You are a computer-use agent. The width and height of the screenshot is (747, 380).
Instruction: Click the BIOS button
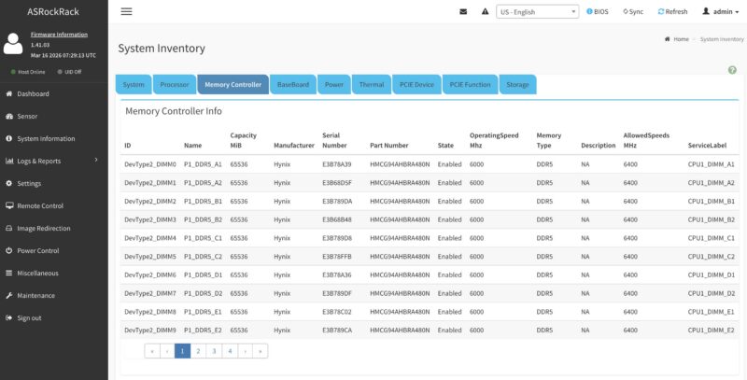598,11
